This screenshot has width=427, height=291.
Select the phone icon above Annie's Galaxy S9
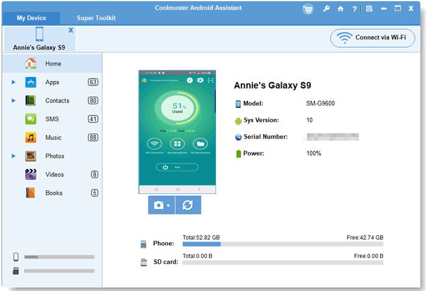tap(40, 34)
